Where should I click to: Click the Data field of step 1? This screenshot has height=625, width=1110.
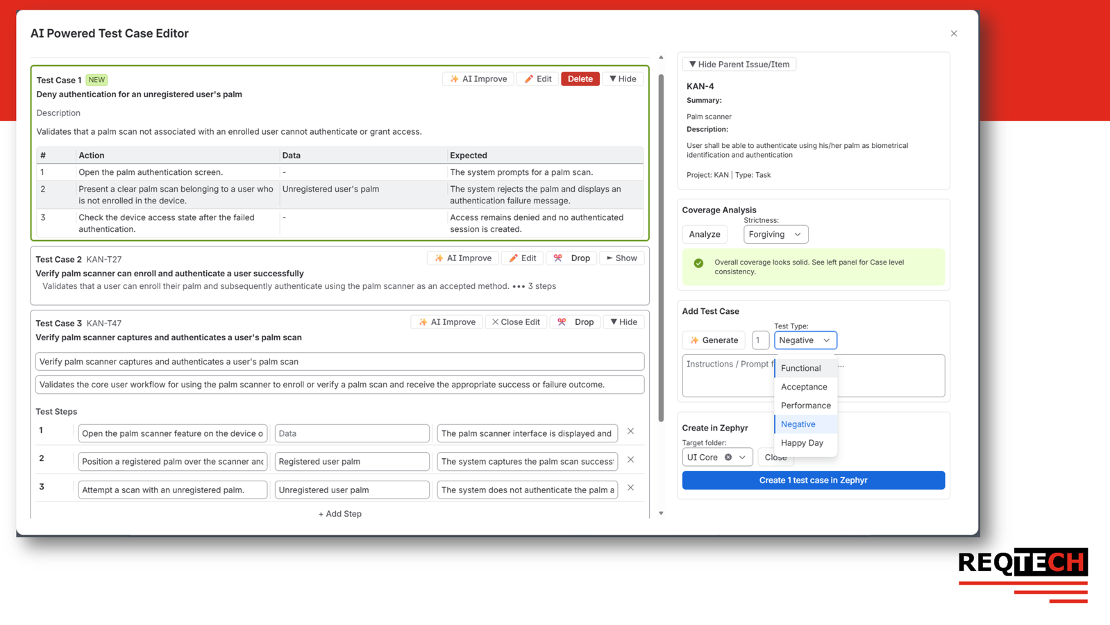(x=352, y=433)
